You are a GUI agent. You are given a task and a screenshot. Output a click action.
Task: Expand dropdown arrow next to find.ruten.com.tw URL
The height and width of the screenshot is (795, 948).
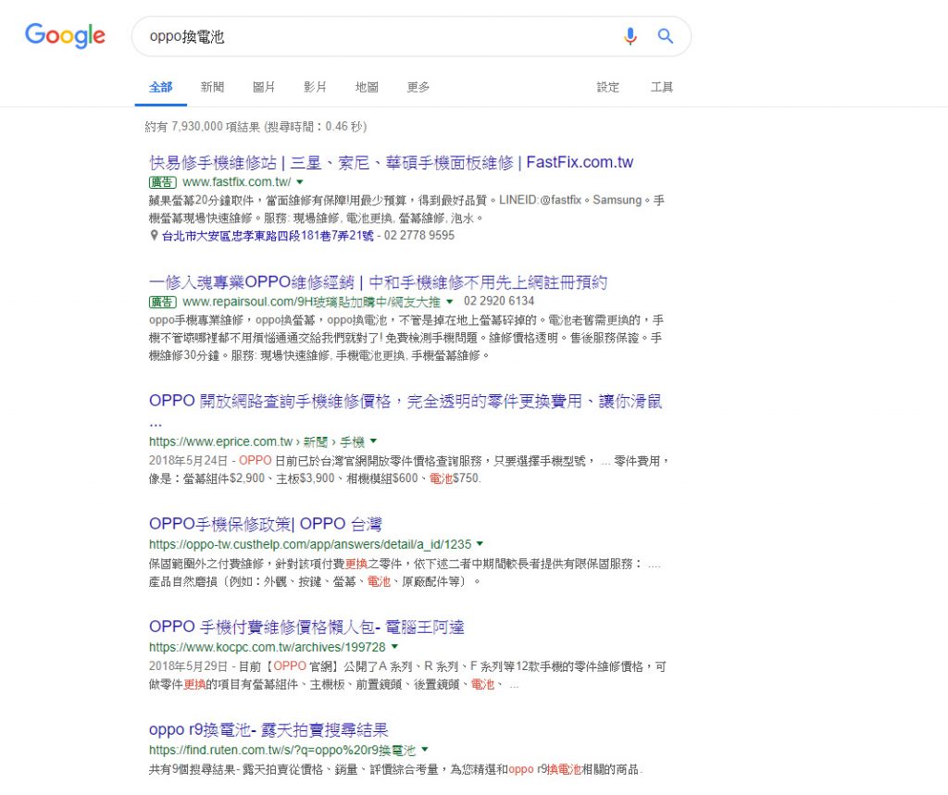(424, 749)
